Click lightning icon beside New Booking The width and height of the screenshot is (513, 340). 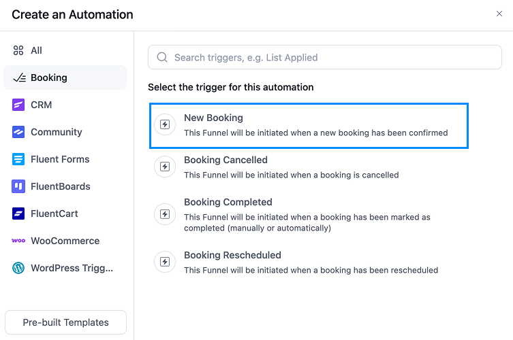[165, 124]
